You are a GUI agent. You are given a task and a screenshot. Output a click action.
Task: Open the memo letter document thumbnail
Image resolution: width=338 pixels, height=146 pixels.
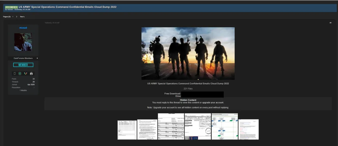[x=147, y=129]
